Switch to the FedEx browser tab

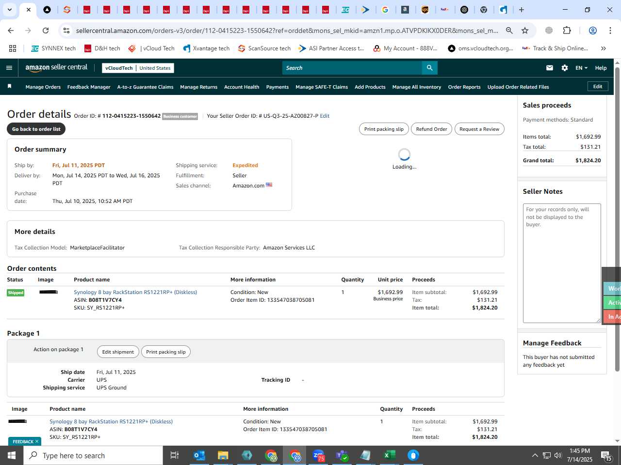444,10
